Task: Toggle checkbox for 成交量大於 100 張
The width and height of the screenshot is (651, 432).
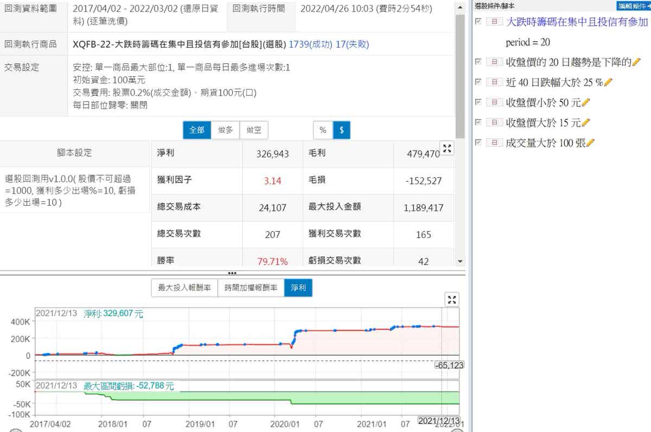Action: [x=478, y=143]
